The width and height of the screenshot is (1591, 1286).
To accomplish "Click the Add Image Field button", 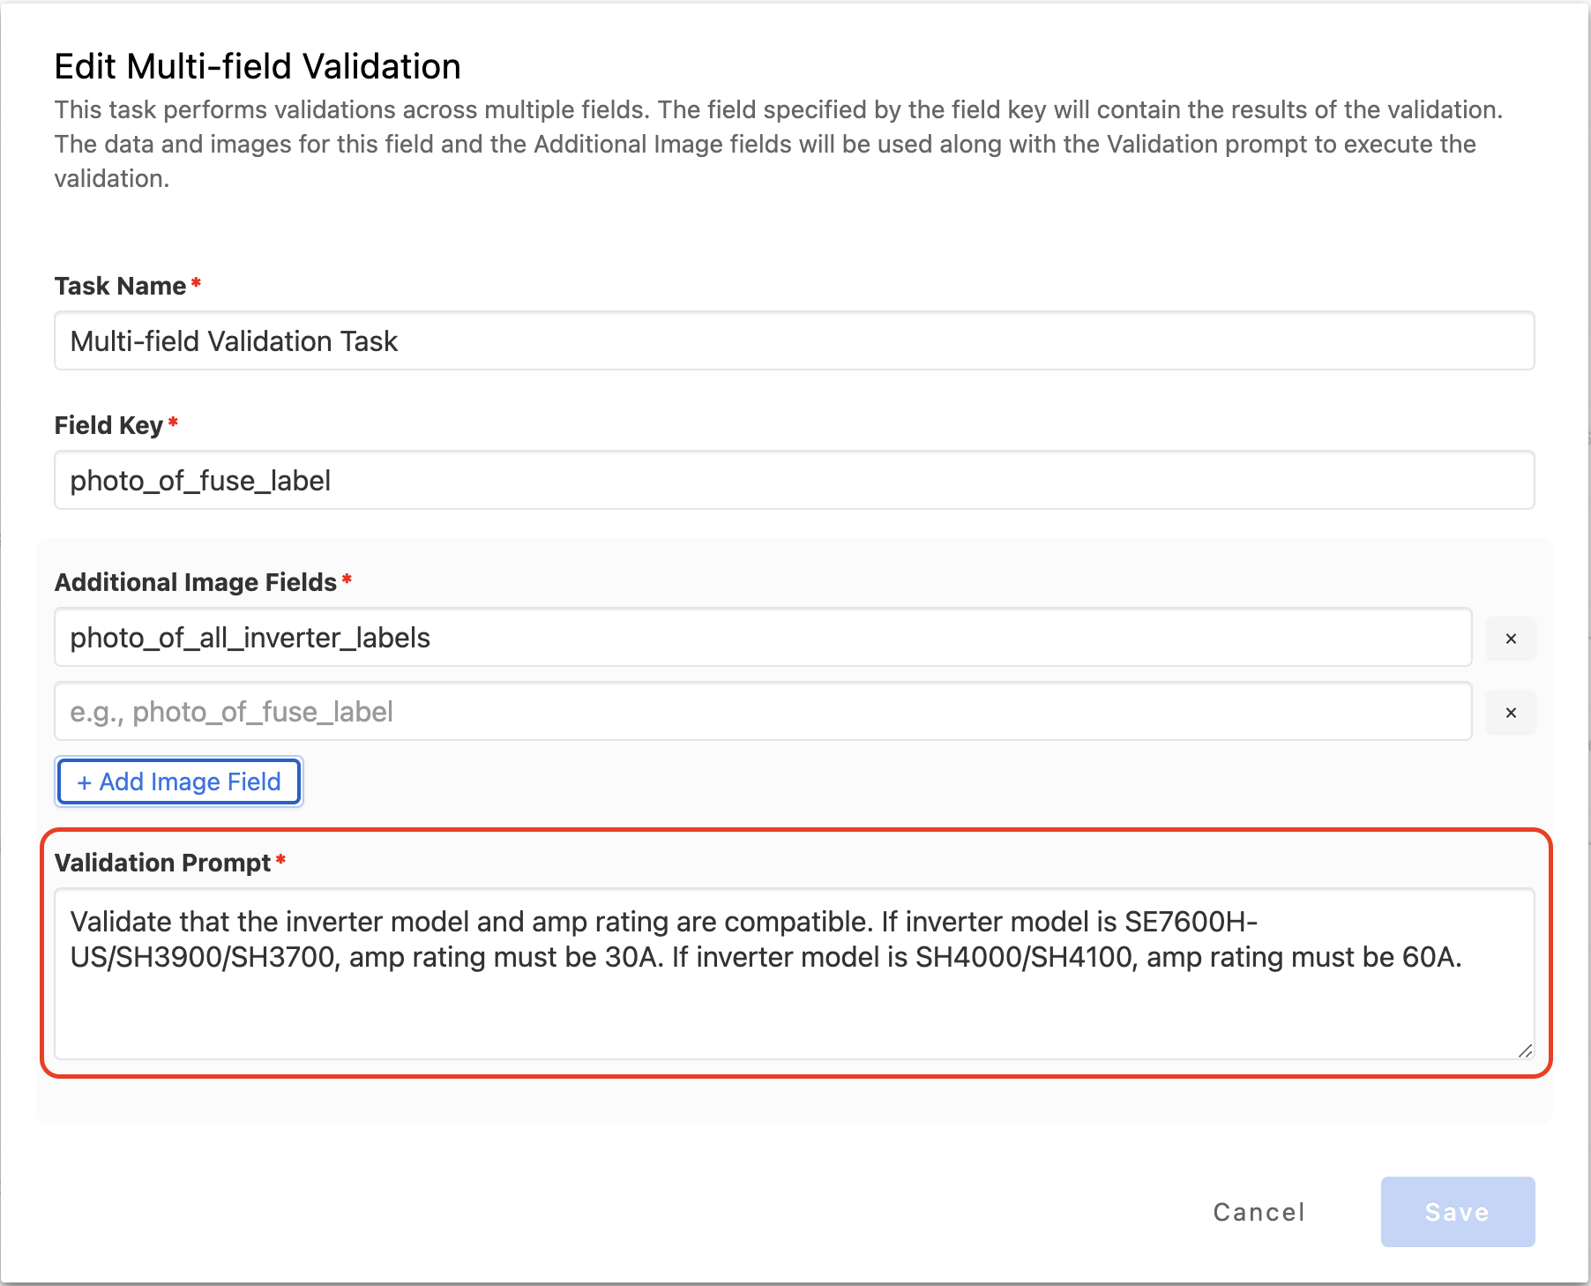I will coord(179,781).
